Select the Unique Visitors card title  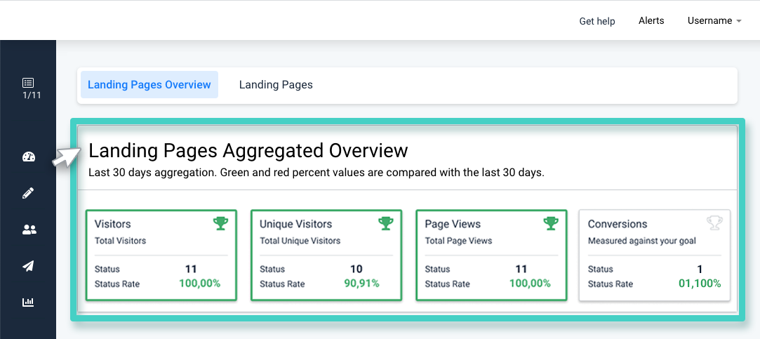[295, 224]
